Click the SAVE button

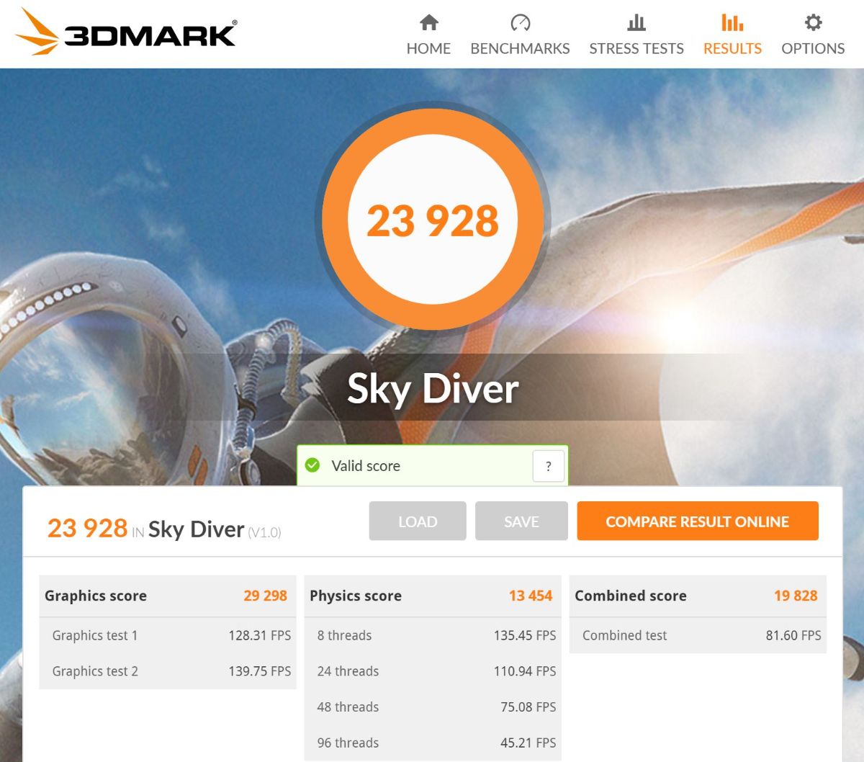tap(521, 521)
